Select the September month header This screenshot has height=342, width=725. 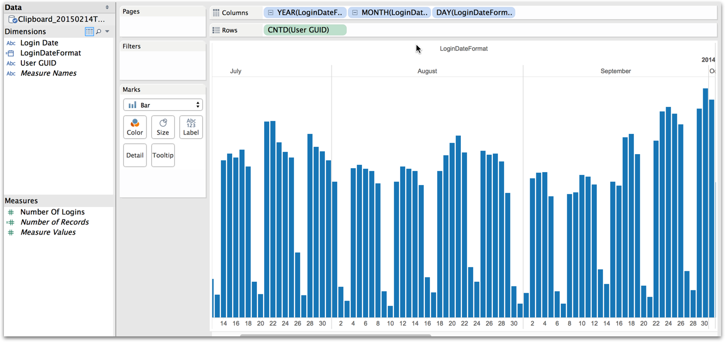point(615,71)
